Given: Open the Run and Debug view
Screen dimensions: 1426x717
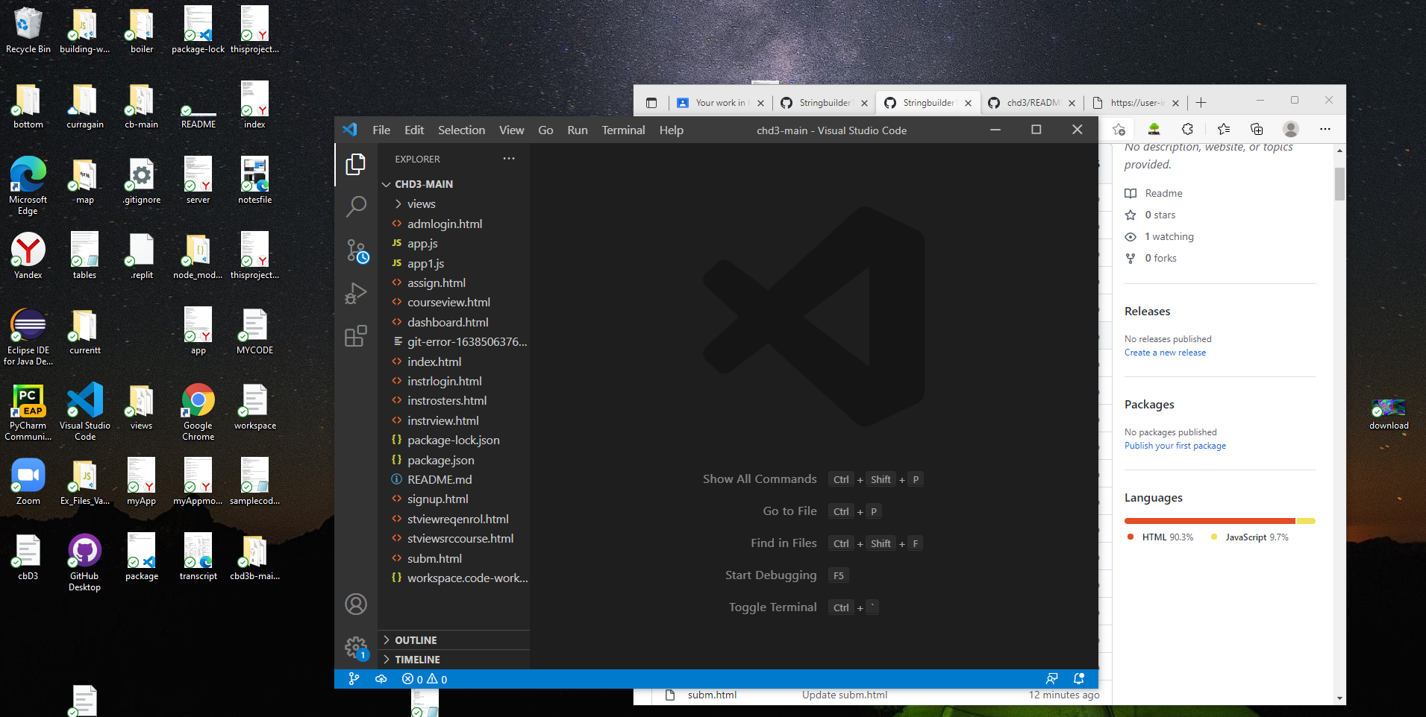Looking at the screenshot, I should pos(356,292).
